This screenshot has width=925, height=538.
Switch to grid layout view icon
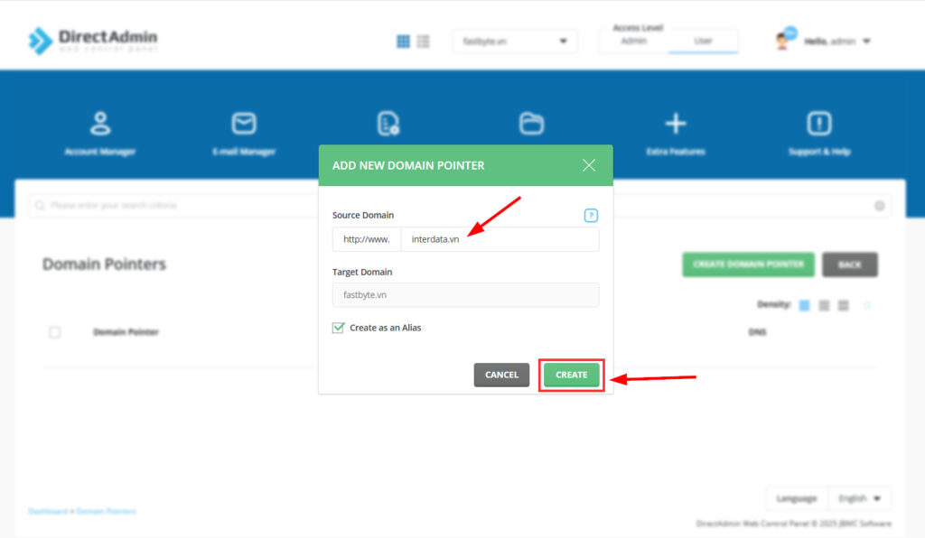(404, 42)
